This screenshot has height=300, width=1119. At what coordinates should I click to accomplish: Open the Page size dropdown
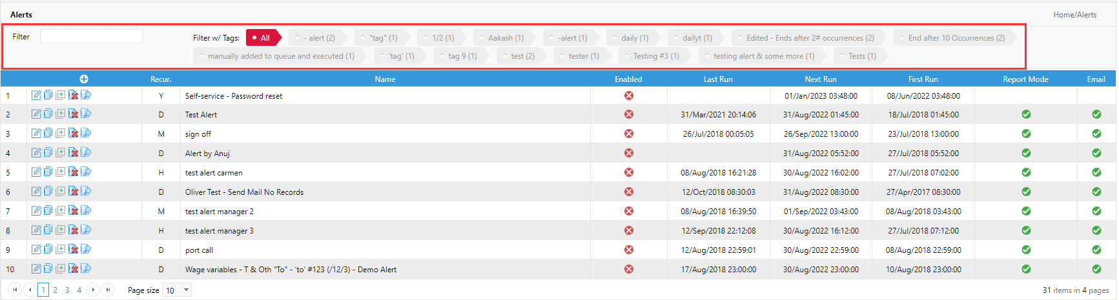coord(177,290)
